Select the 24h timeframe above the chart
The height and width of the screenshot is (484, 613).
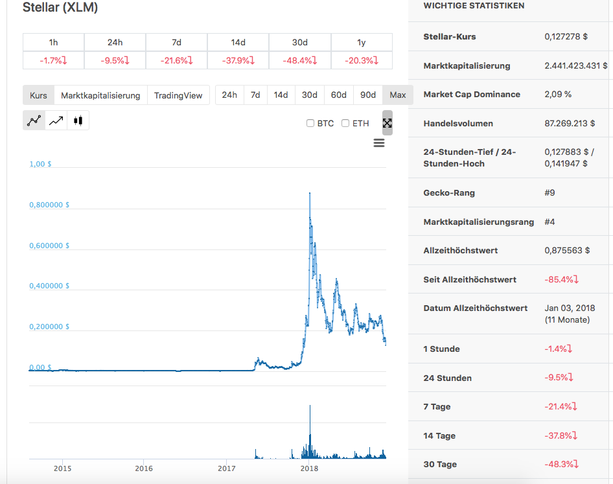tap(229, 95)
